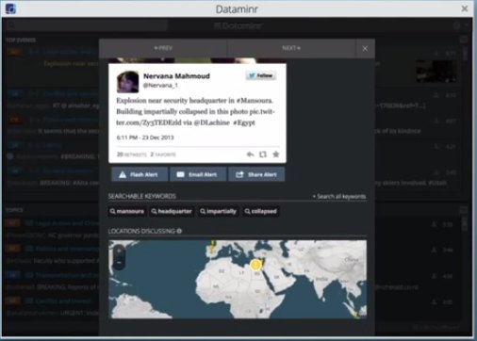The width and height of the screenshot is (477, 341).
Task: Search the keyword collapsed
Action: point(261,211)
